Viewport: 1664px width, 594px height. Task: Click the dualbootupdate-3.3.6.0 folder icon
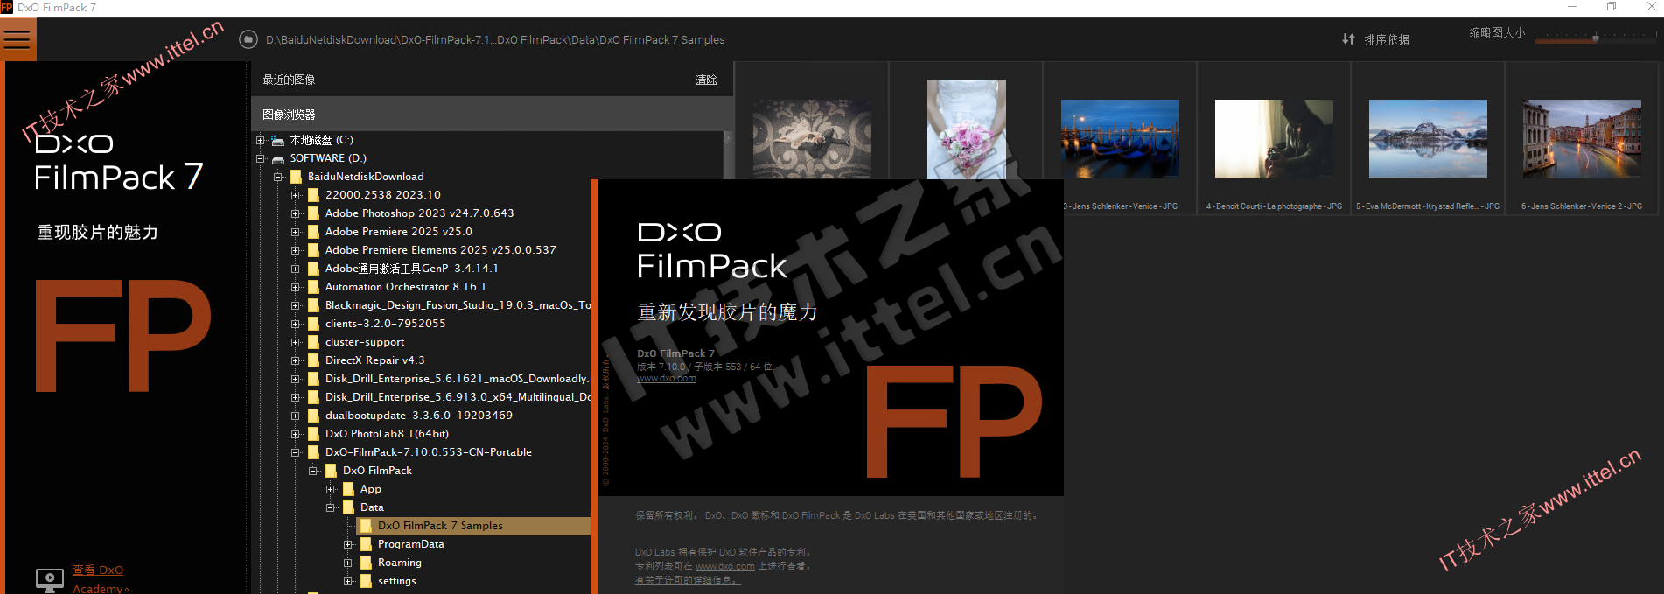(x=314, y=416)
